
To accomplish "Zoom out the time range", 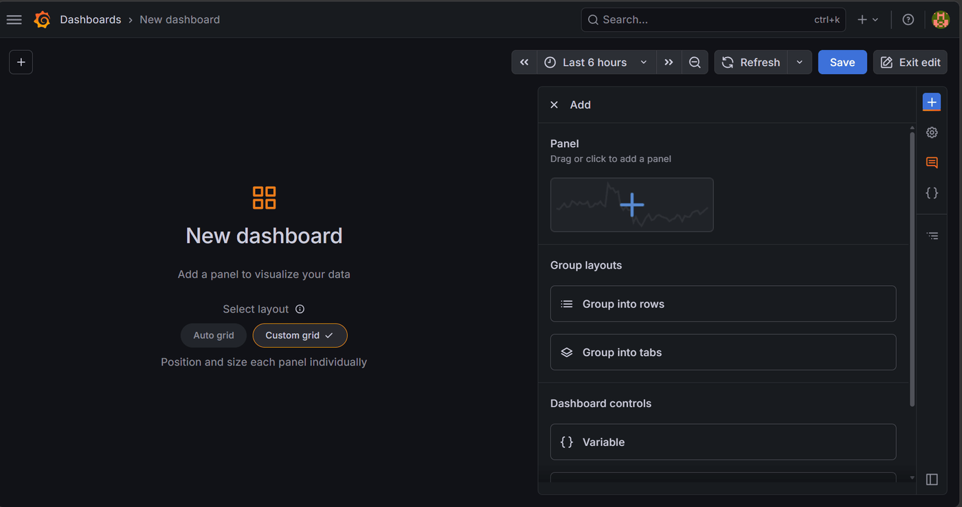I will point(695,63).
